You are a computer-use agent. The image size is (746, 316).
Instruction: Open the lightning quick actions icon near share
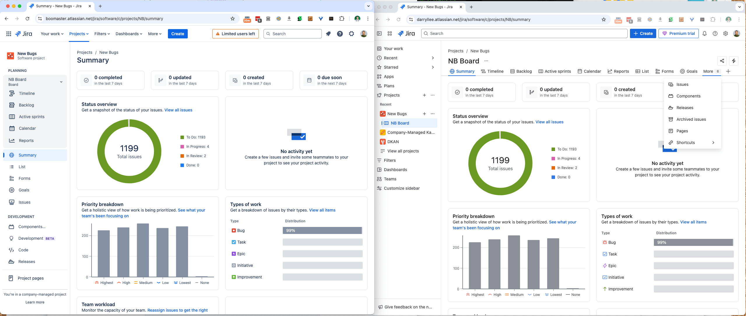734,61
